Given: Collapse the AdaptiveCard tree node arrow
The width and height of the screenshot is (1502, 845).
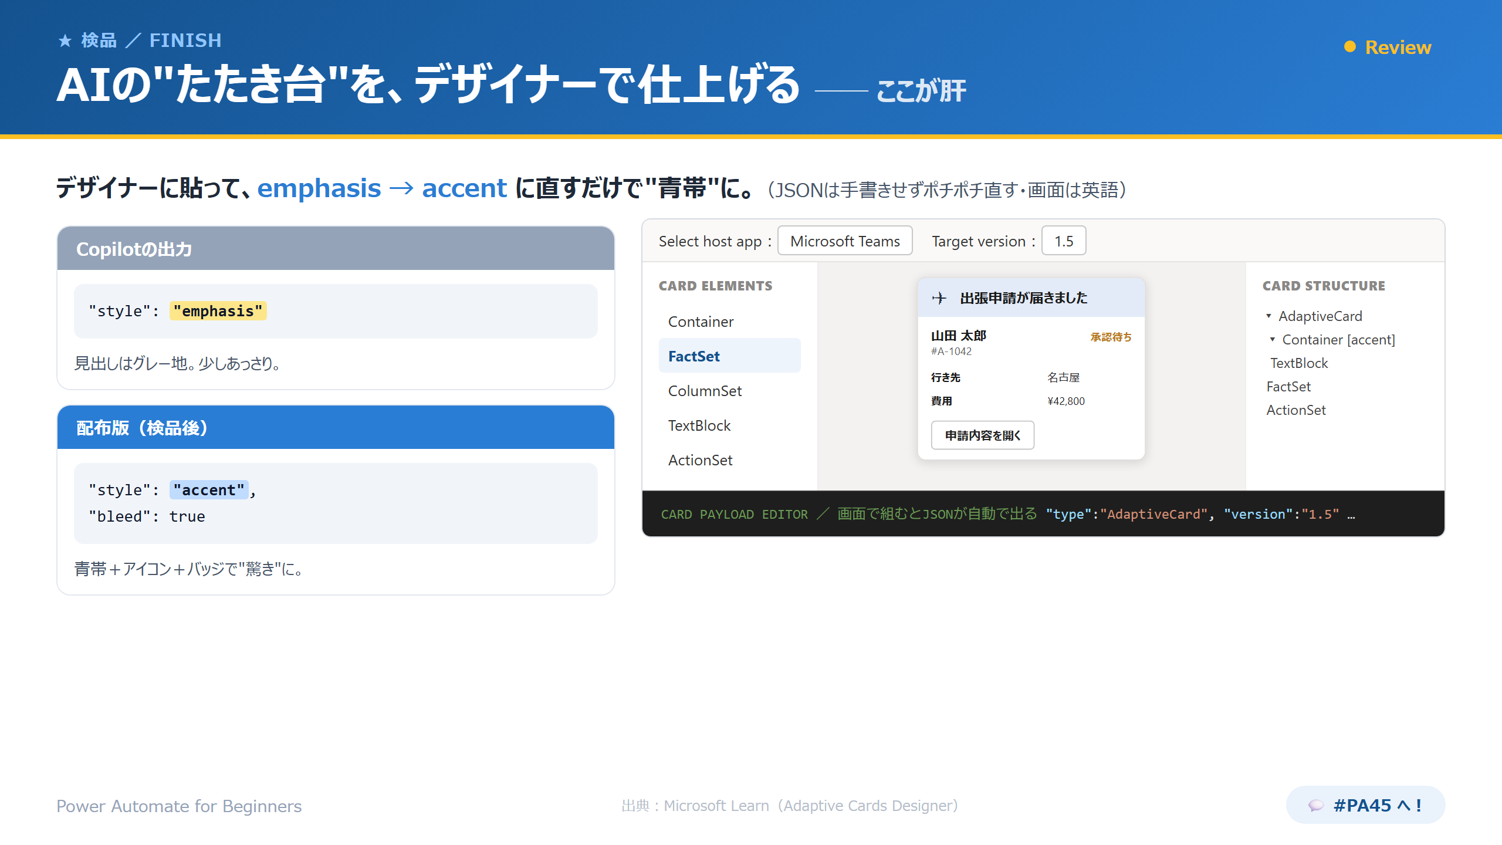Looking at the screenshot, I should tap(1268, 316).
